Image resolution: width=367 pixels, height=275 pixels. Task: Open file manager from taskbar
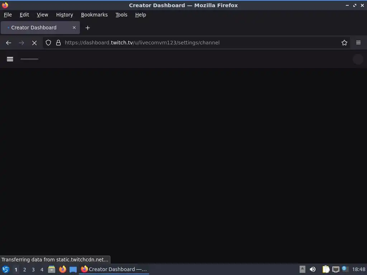pyautogui.click(x=52, y=269)
